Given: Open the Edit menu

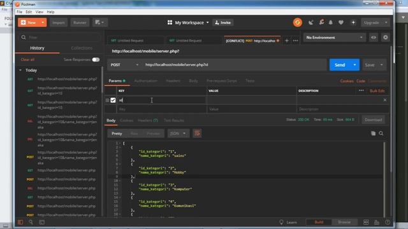Looking at the screenshot, I should click(29, 12).
